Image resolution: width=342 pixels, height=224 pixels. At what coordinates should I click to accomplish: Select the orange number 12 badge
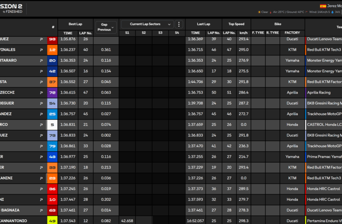(52, 50)
